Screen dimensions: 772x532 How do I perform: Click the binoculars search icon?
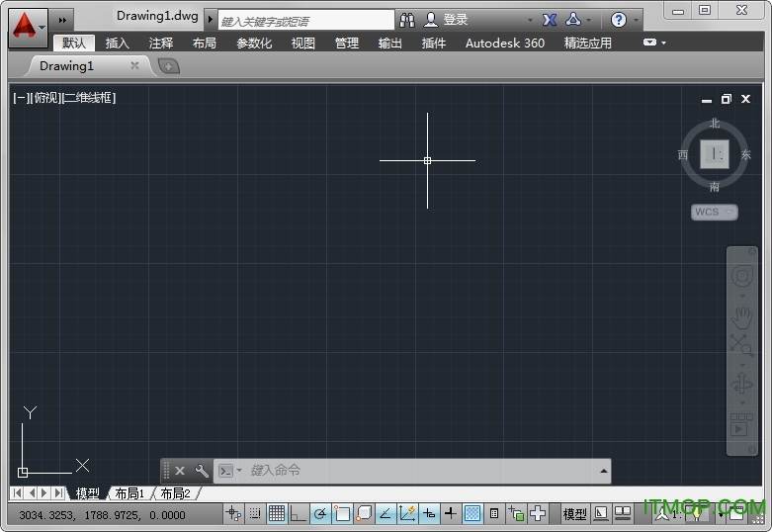[407, 20]
